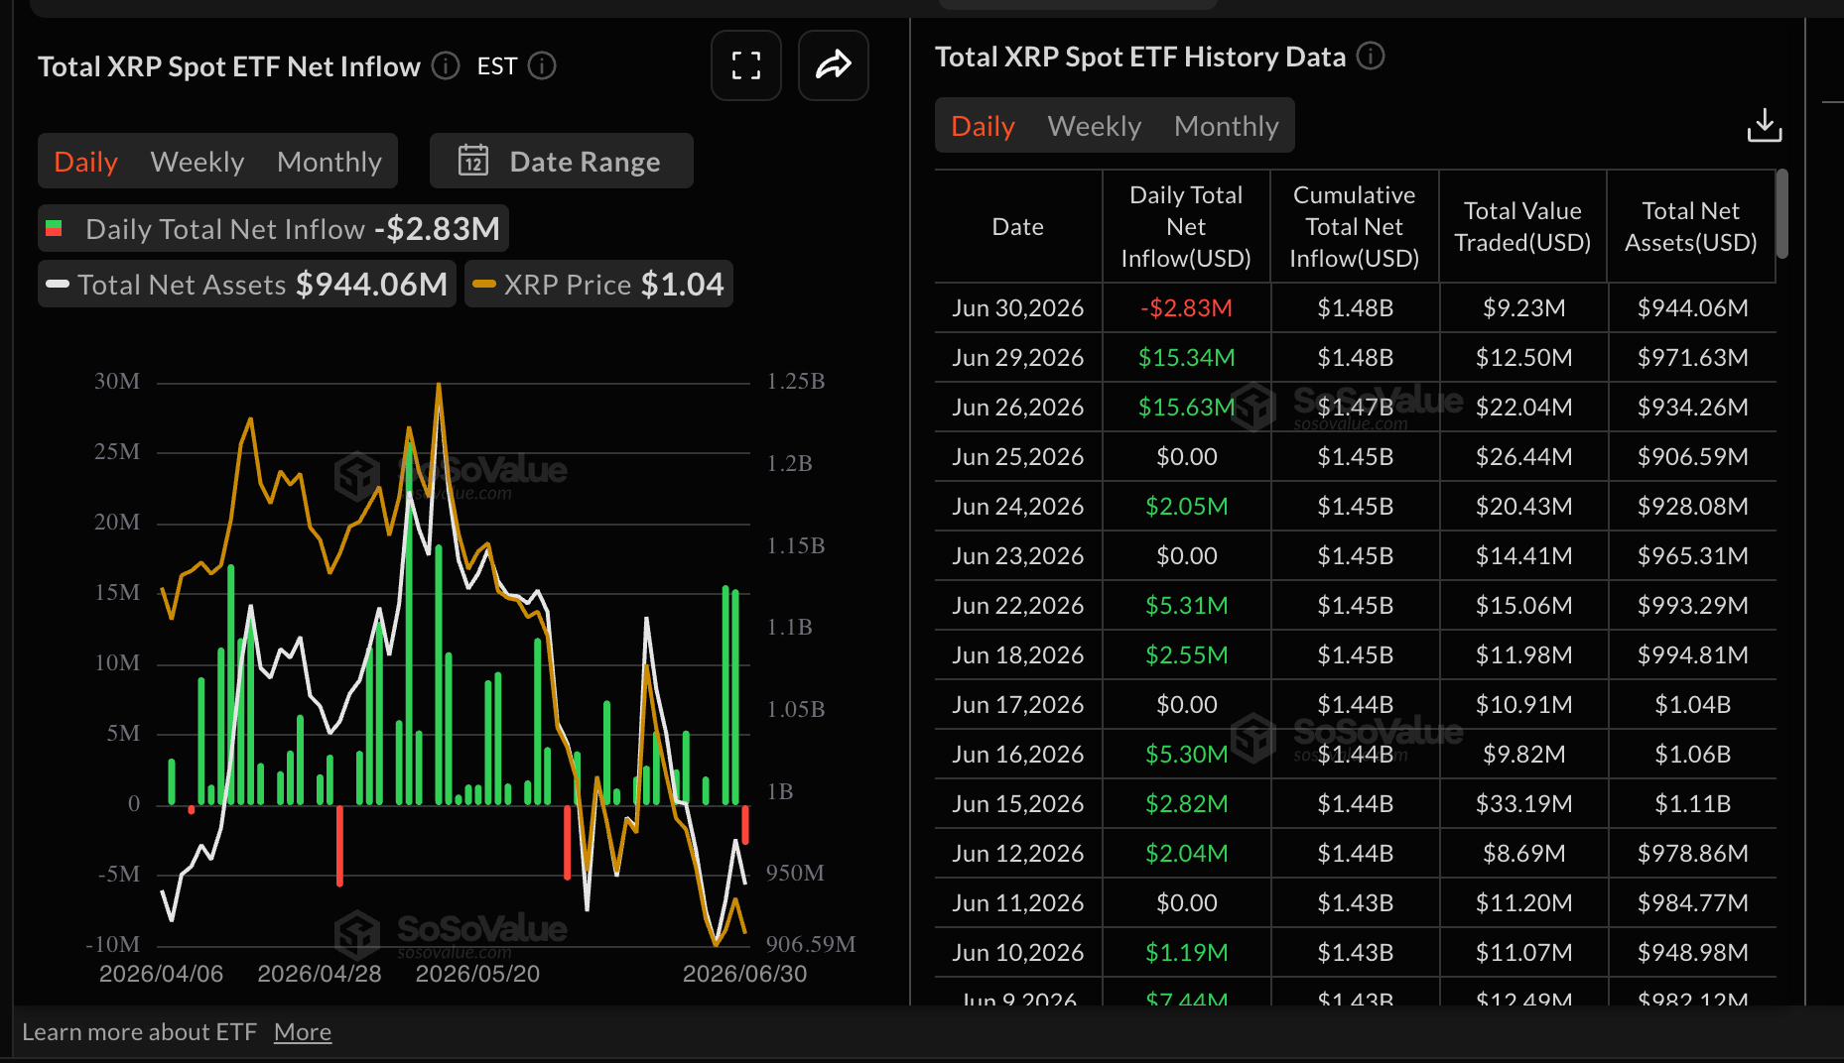Image resolution: width=1844 pixels, height=1063 pixels.
Task: Click the Learn more about ETF text
Action: [x=139, y=1032]
